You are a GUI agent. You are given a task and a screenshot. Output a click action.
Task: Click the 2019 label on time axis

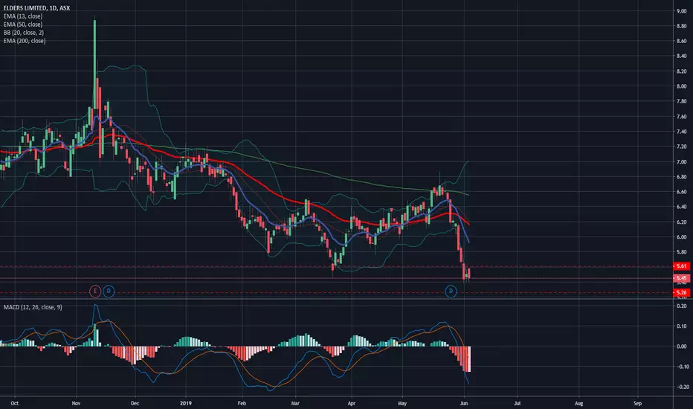(x=186, y=403)
